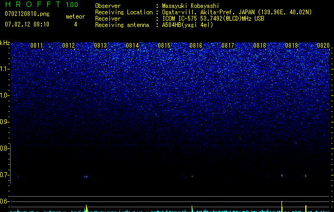Click the meteor echo spot after 0812

(x=86, y=176)
